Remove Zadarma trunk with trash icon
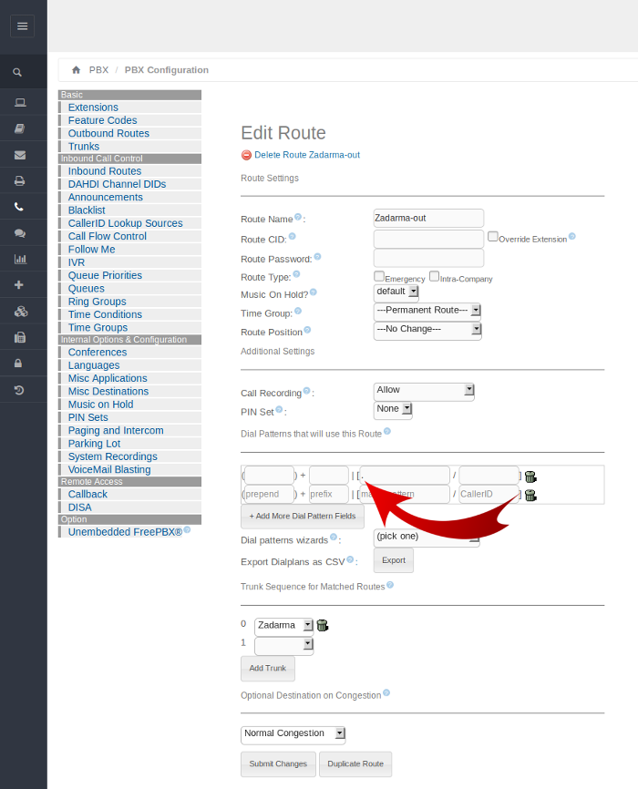The width and height of the screenshot is (638, 789). [323, 626]
